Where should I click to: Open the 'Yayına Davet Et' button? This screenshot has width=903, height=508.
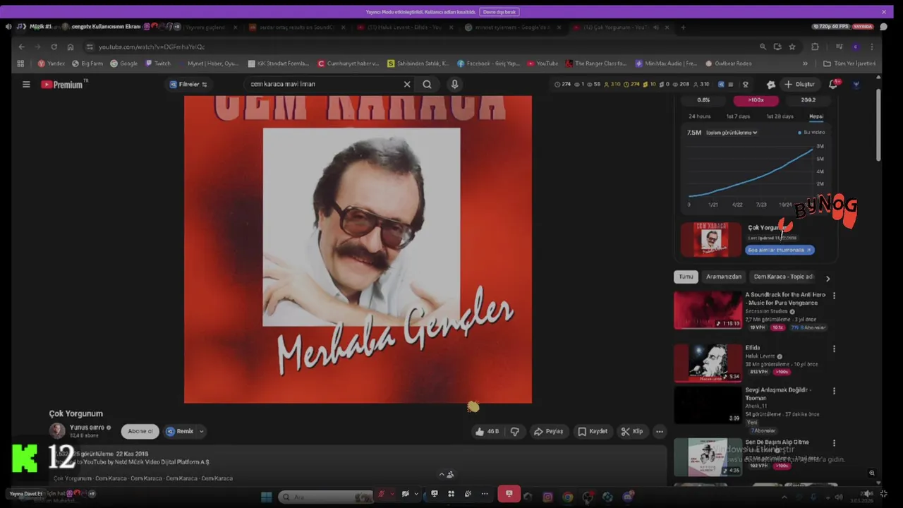point(25,494)
